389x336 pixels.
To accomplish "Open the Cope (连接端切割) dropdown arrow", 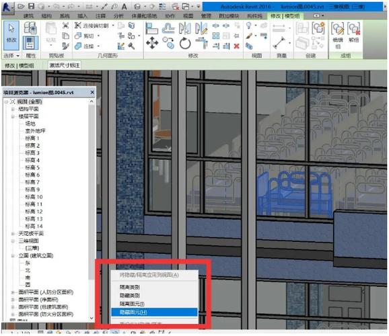I will (x=113, y=26).
